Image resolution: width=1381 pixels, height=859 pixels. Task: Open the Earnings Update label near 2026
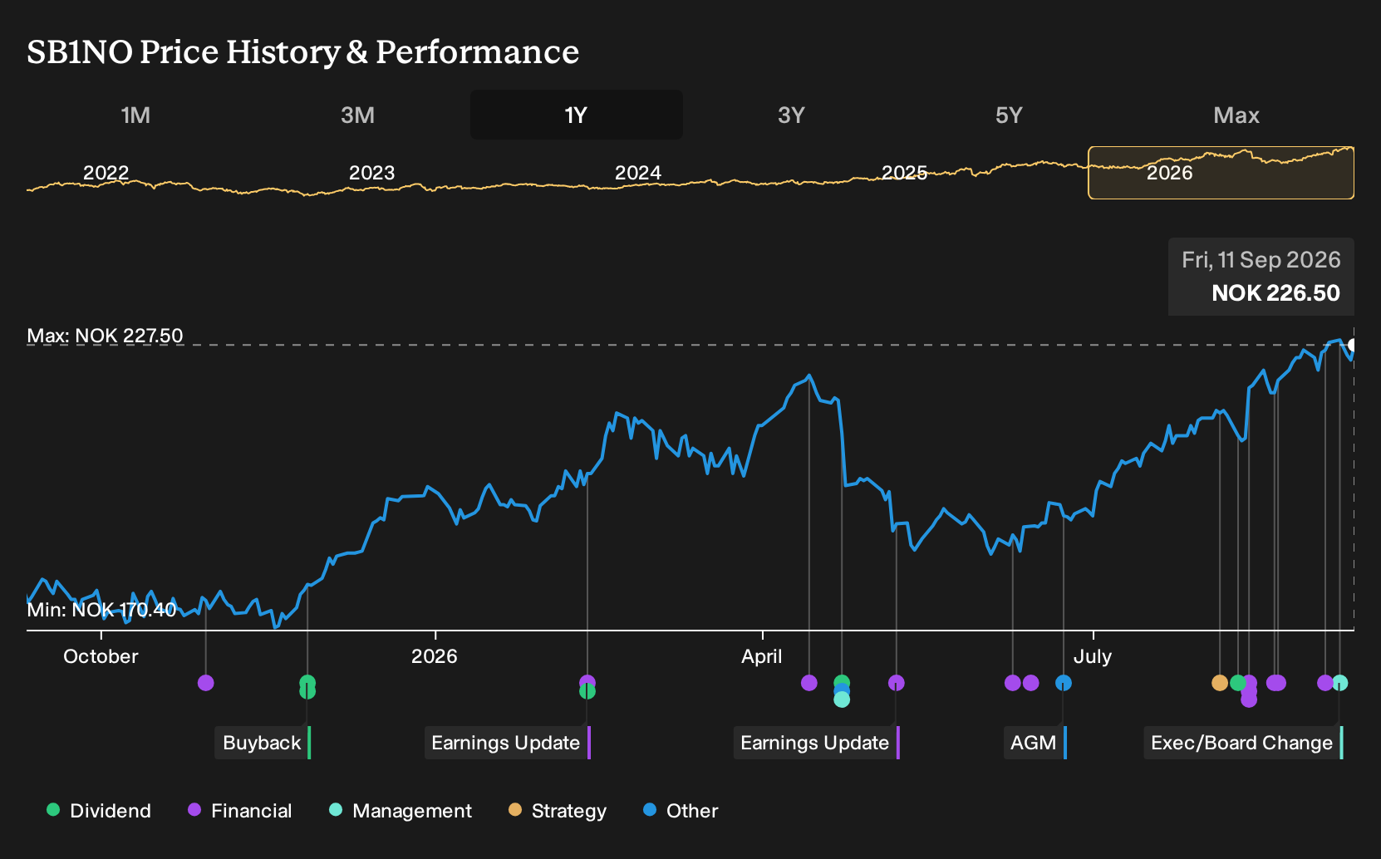[507, 743]
